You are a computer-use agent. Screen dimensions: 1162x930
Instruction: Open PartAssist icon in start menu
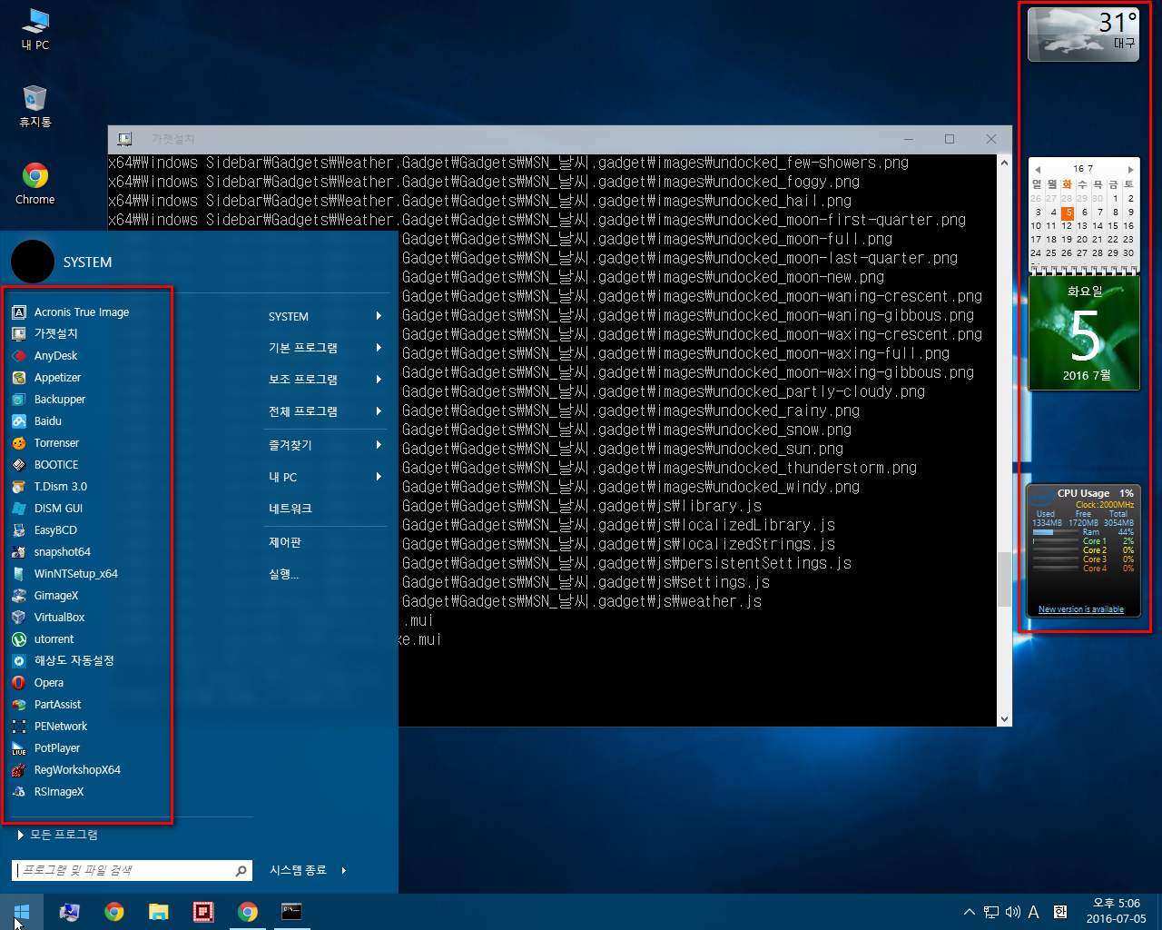click(19, 705)
